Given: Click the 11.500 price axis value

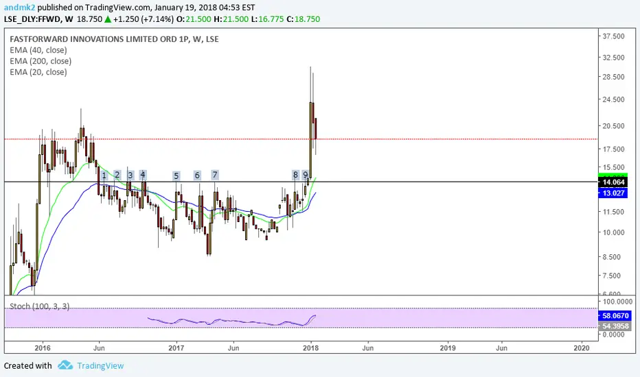Looking at the screenshot, I should click(613, 212).
